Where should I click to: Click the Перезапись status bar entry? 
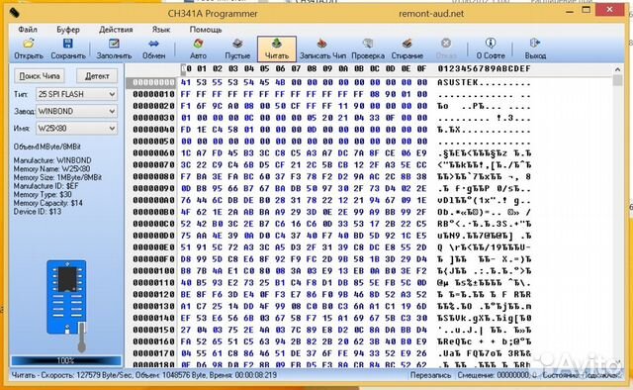430,375
